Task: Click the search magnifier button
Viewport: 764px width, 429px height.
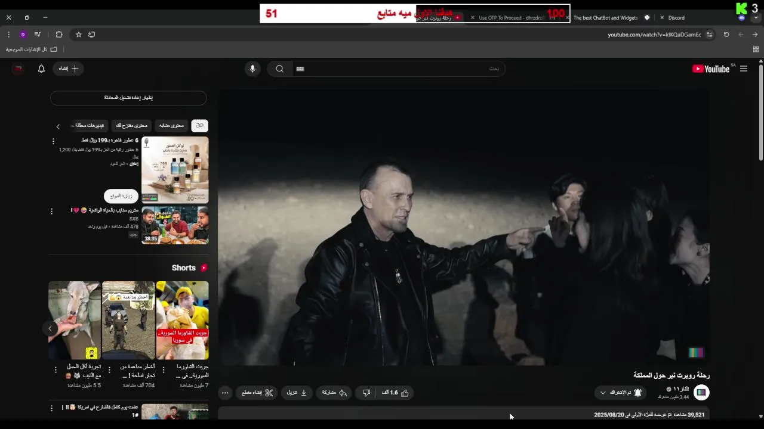Action: (x=279, y=69)
